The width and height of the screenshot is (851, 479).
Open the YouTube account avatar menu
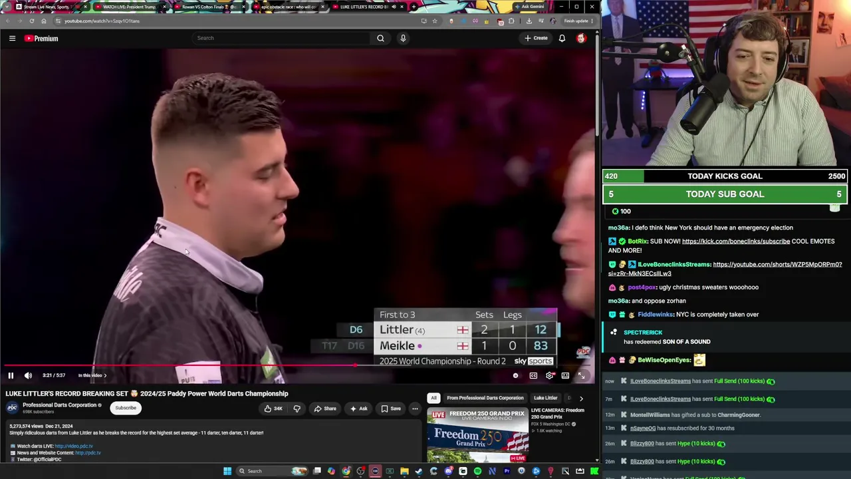pyautogui.click(x=581, y=39)
